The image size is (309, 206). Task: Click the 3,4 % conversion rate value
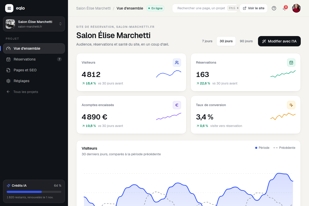coord(205,117)
